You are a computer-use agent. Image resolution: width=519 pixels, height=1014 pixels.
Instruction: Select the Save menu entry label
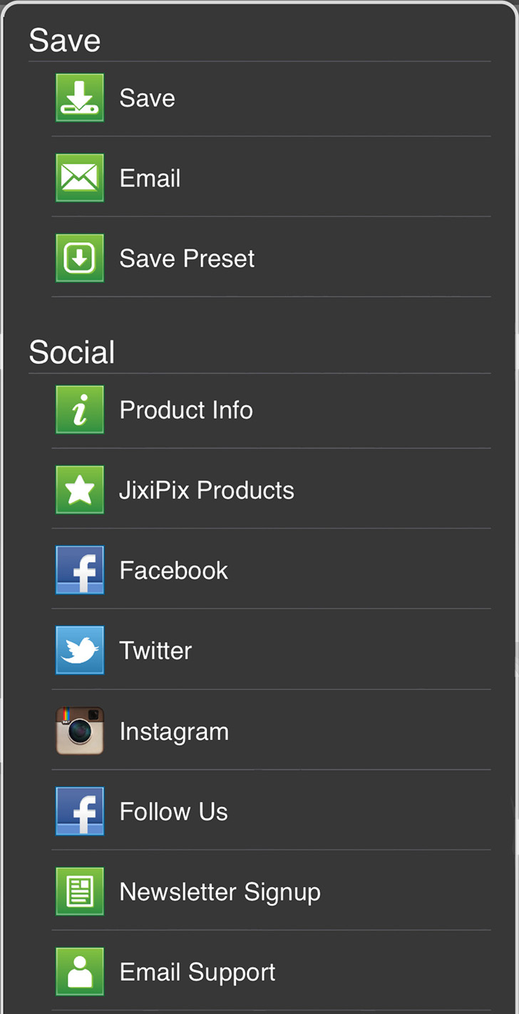[x=147, y=98]
